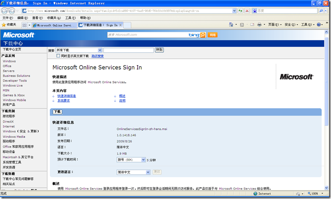Image resolution: width=331 pixels, height=199 pixels.
Task: Open the 页面(P) command bar menu
Action: tap(274, 25)
